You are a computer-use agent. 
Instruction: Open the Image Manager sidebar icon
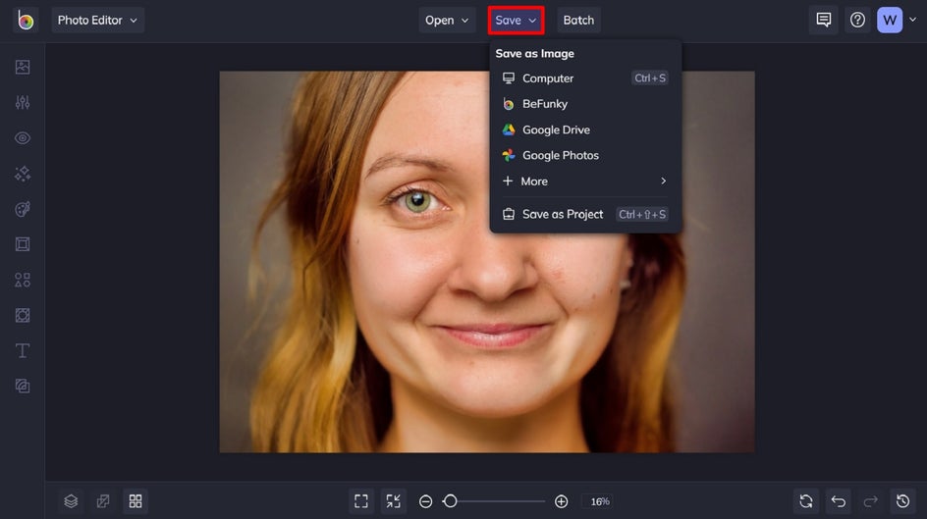[23, 68]
